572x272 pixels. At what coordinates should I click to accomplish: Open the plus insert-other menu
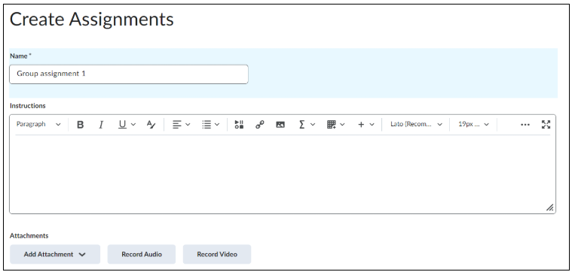tap(366, 125)
